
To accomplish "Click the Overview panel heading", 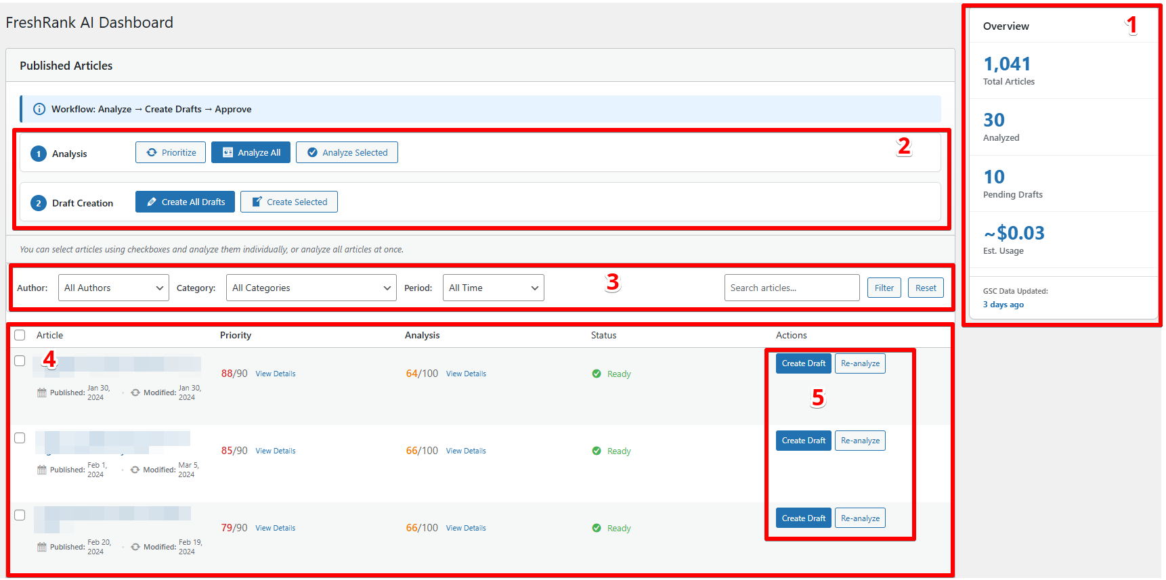I will pos(1006,26).
